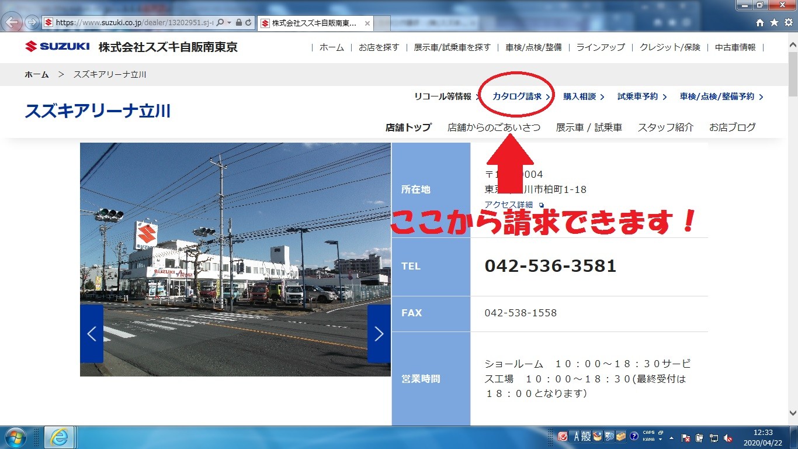The width and height of the screenshot is (798, 449).
Task: Select the 展示車 / 試乗車 tab
Action: coord(589,127)
